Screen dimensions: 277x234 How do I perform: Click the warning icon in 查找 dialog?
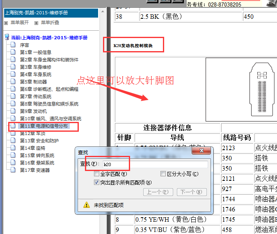[x=87, y=205]
